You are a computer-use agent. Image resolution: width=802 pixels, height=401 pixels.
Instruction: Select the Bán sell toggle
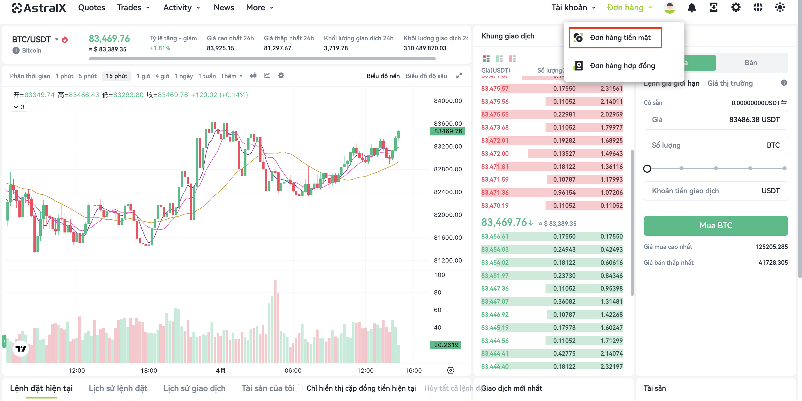point(751,63)
